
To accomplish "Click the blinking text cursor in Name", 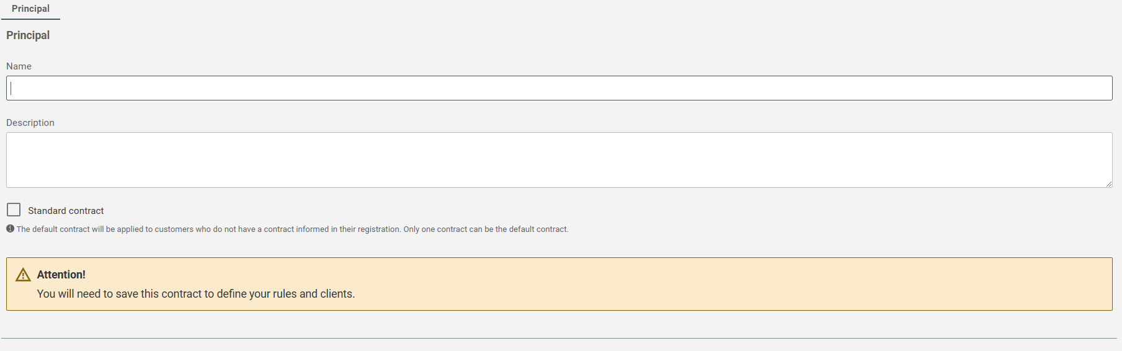I will pos(11,88).
